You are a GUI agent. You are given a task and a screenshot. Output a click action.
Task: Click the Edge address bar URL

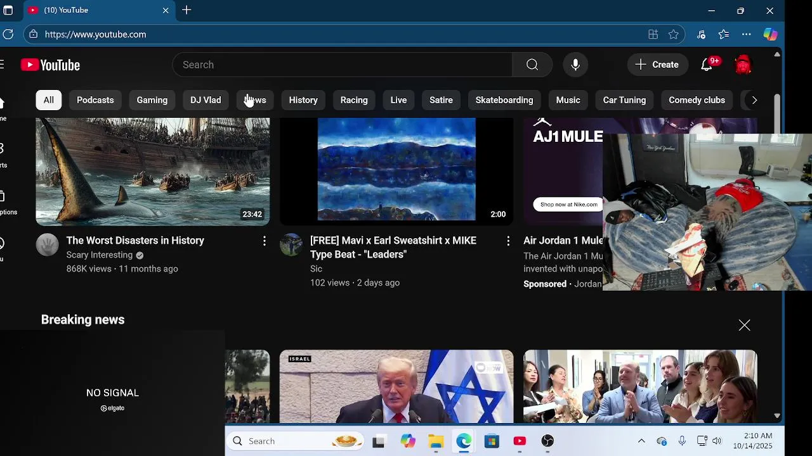tap(95, 34)
